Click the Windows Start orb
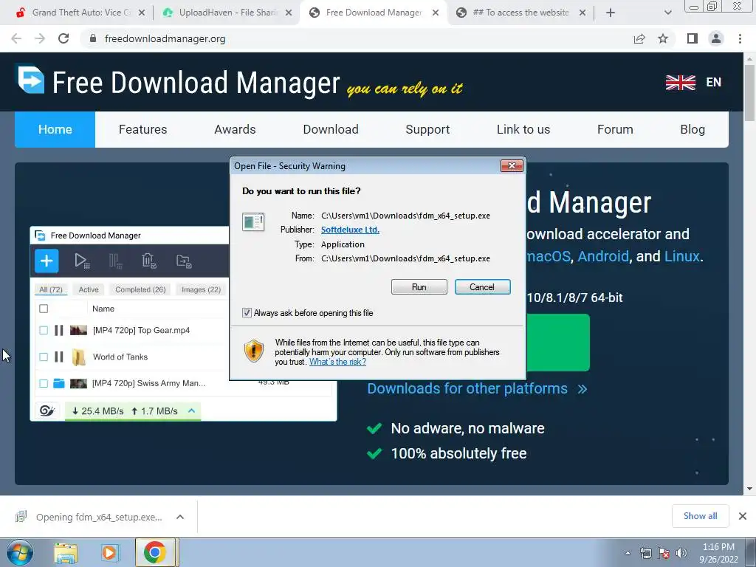Viewport: 756px width, 567px height. click(20, 552)
